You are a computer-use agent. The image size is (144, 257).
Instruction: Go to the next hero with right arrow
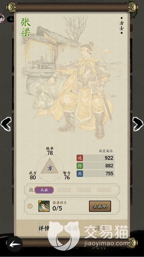pos(138,124)
